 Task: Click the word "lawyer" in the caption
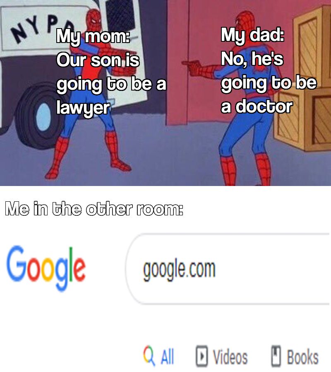coord(83,108)
